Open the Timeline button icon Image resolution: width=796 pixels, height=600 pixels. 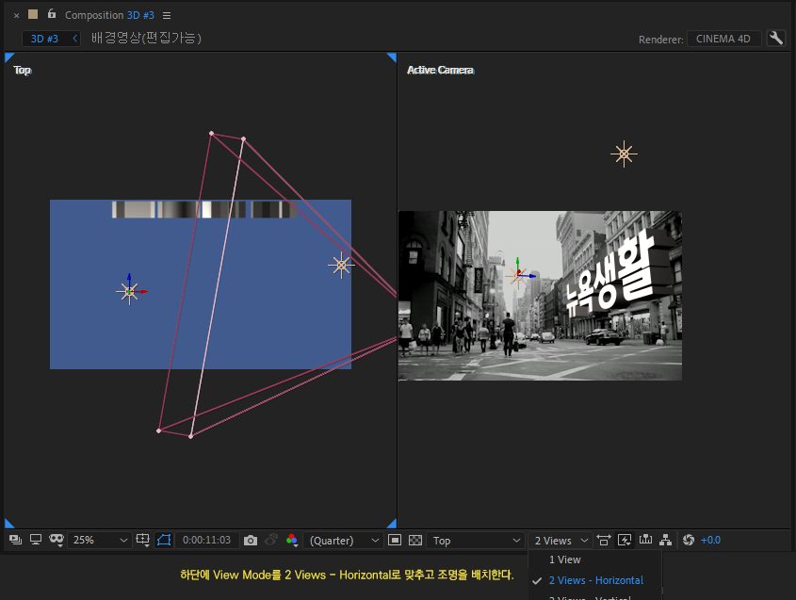coord(645,540)
